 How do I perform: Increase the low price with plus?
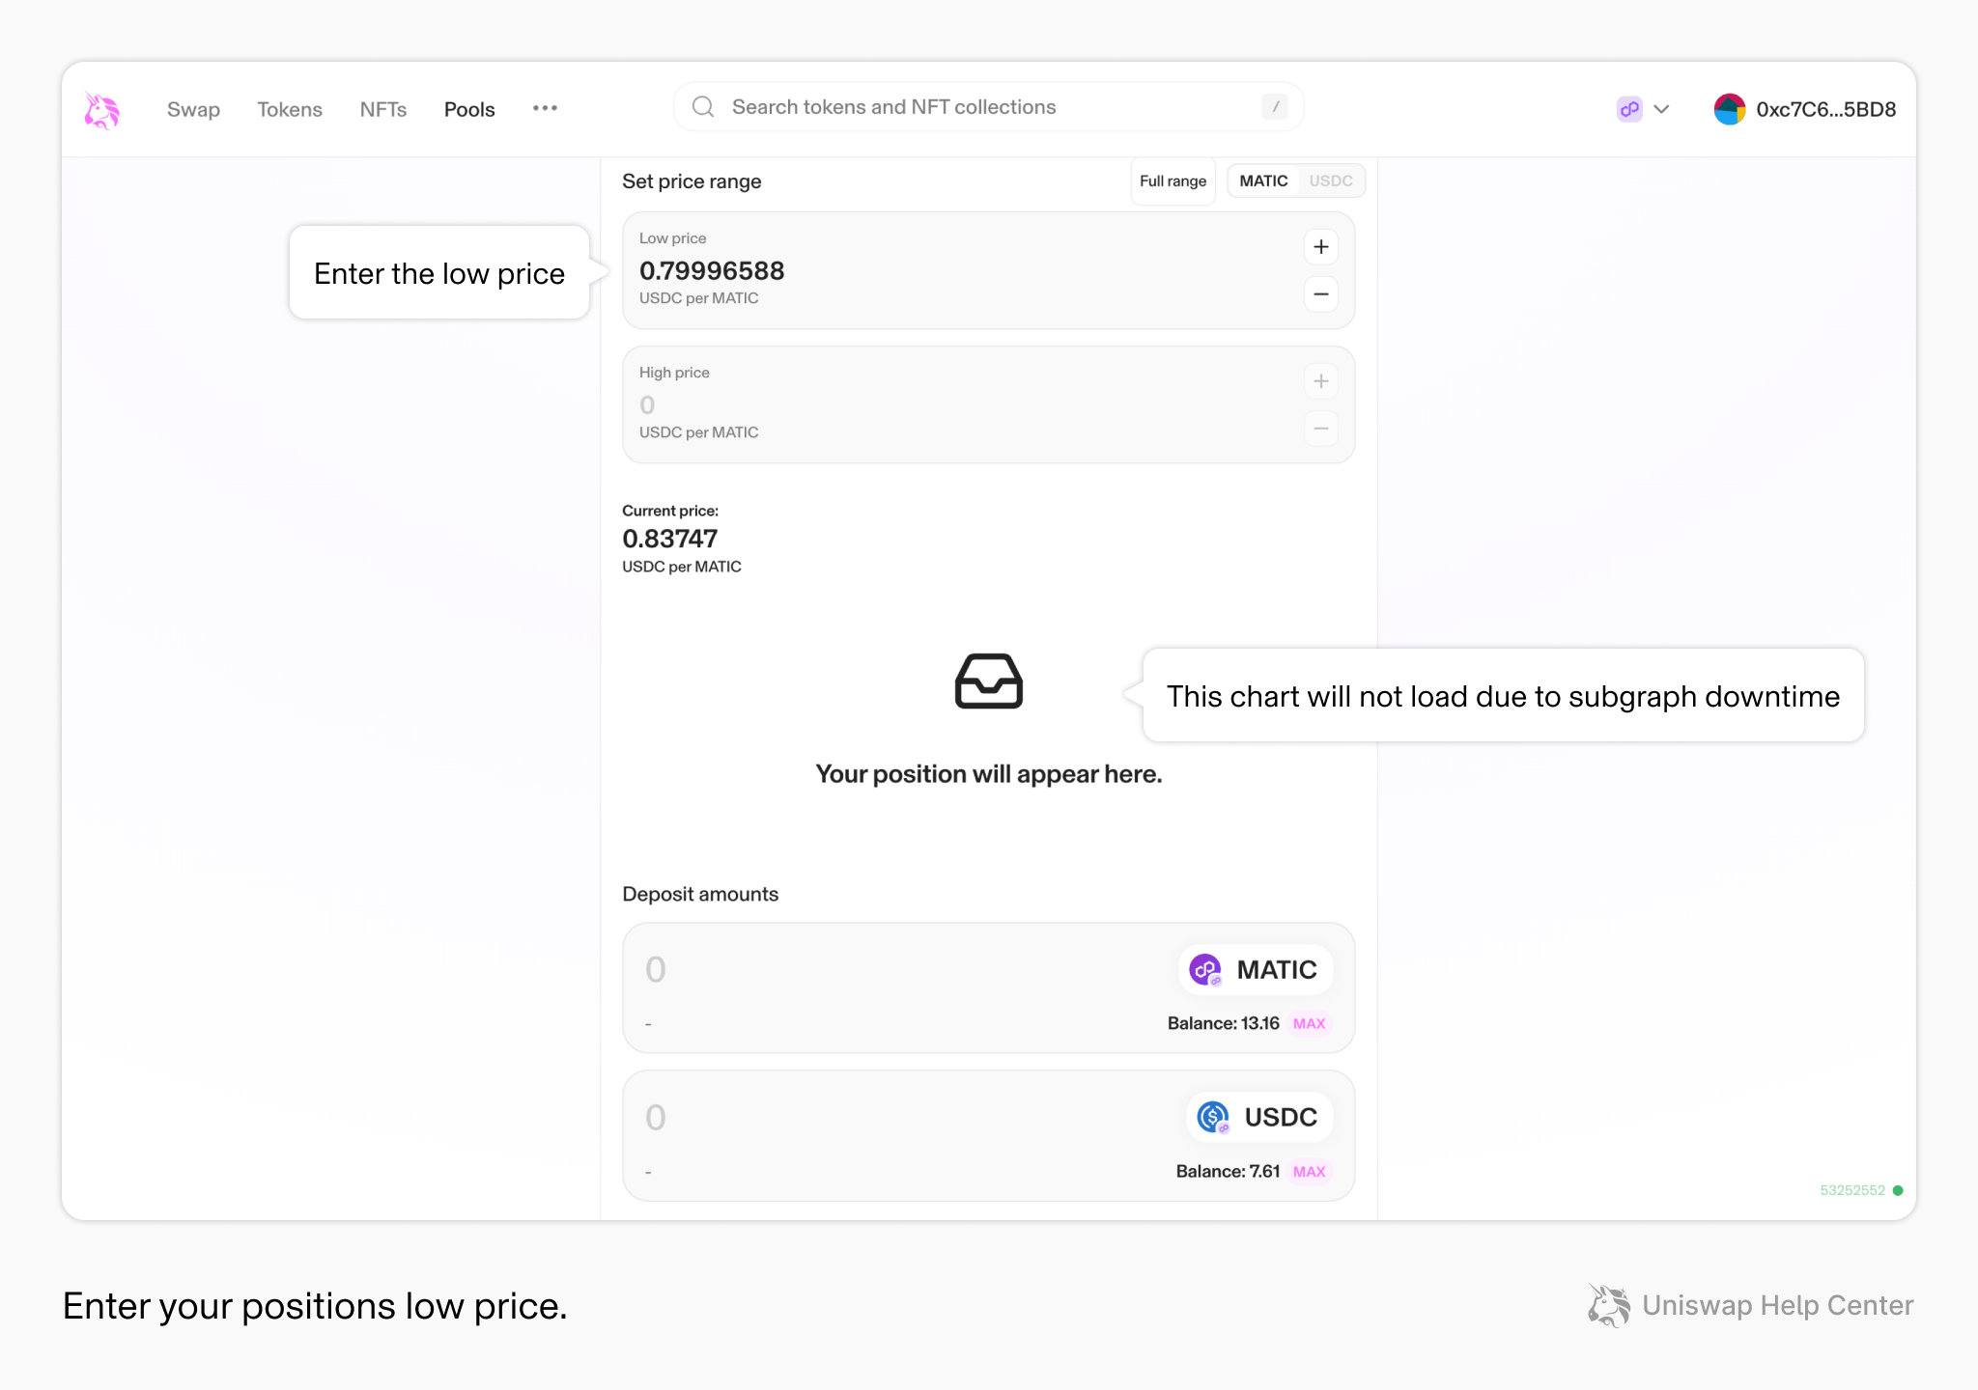(1321, 247)
